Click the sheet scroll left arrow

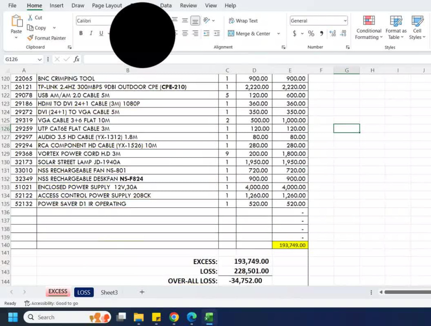click(x=12, y=292)
